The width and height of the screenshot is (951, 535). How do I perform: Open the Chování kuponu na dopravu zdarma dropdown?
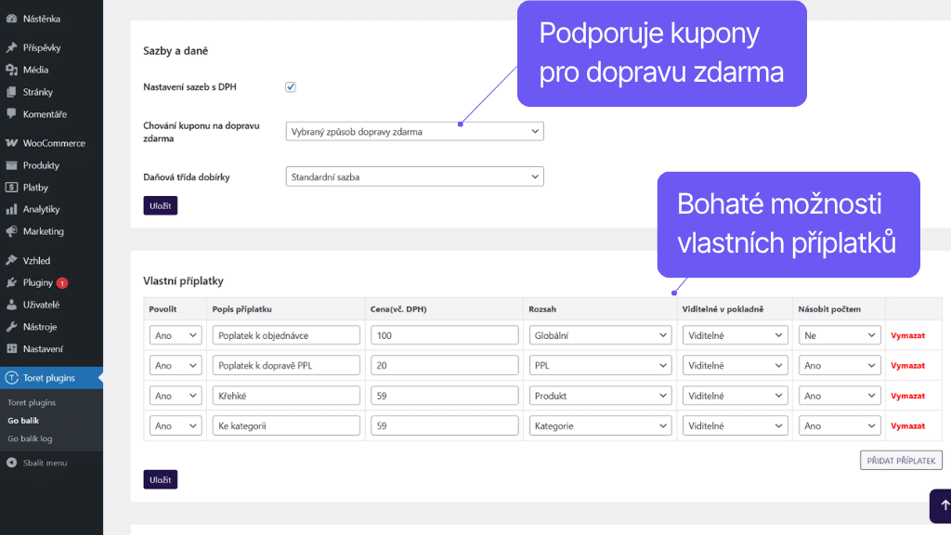[x=414, y=131]
